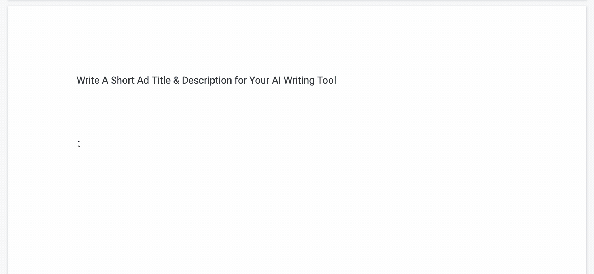Click the ampersand symbol in the heading
This screenshot has width=594, height=274.
[x=176, y=81]
